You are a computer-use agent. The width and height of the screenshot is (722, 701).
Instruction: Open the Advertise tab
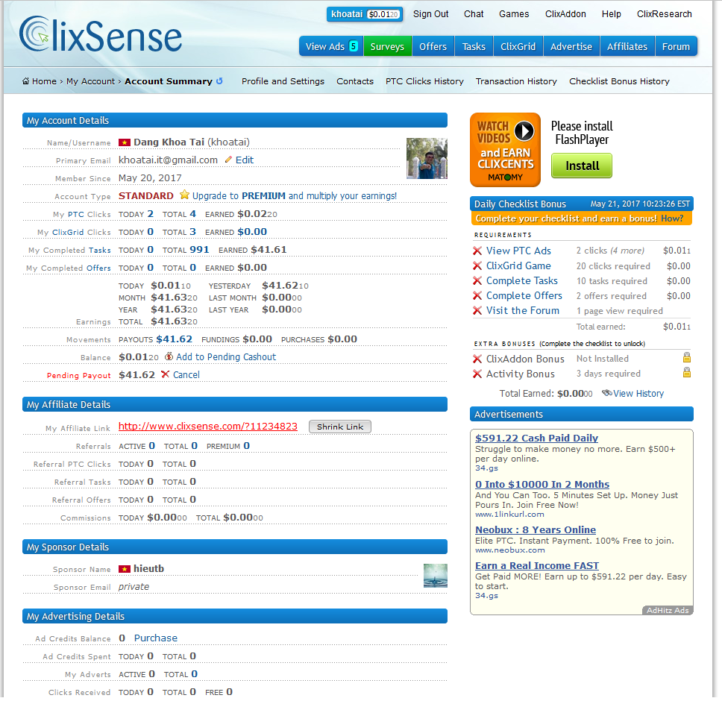[571, 46]
